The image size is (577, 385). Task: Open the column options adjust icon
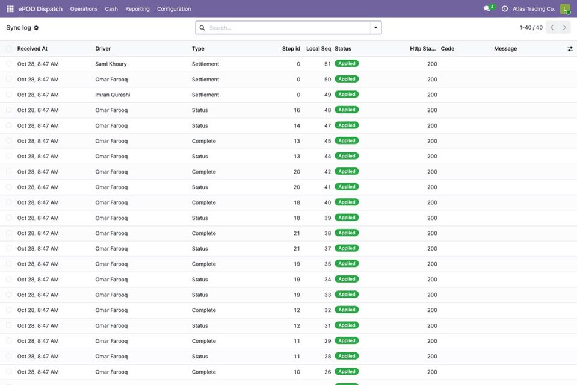pos(570,49)
